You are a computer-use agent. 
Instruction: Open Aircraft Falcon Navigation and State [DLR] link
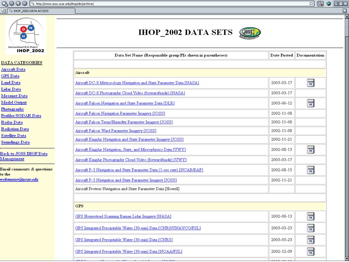tap(125, 103)
